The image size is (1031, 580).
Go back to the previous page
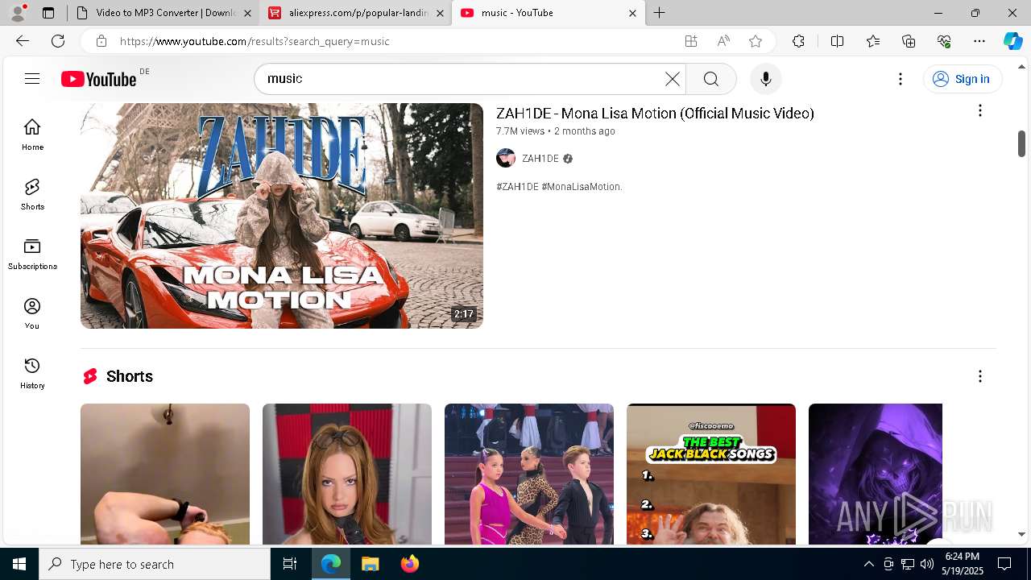coord(22,41)
